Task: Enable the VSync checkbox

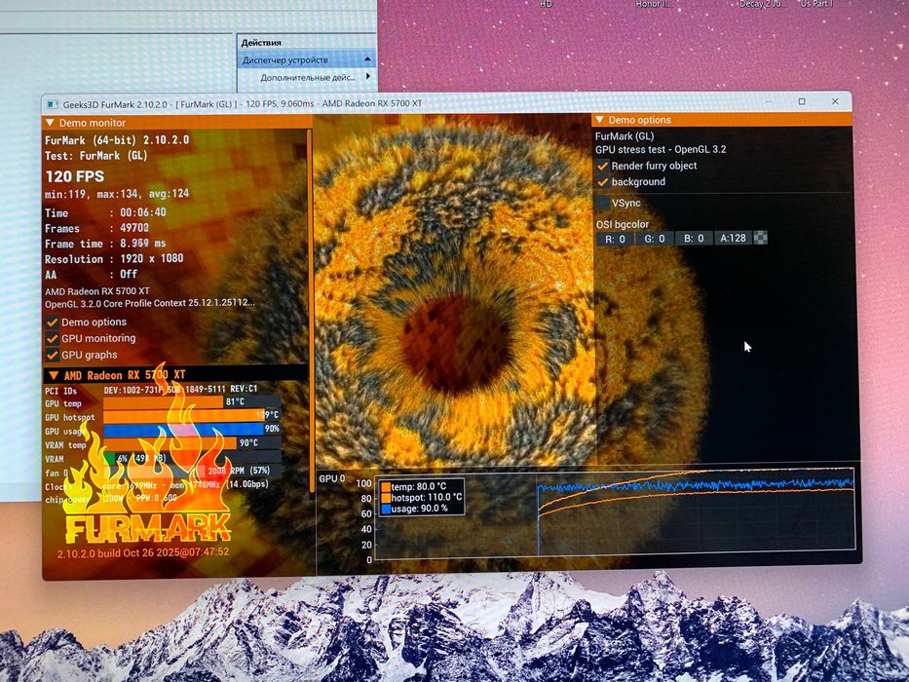Action: [x=603, y=203]
